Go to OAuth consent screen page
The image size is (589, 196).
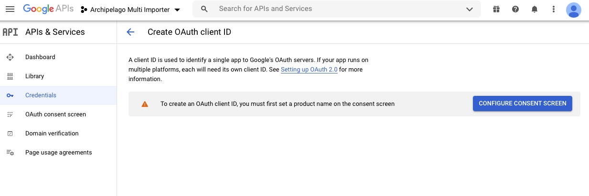[x=55, y=114]
